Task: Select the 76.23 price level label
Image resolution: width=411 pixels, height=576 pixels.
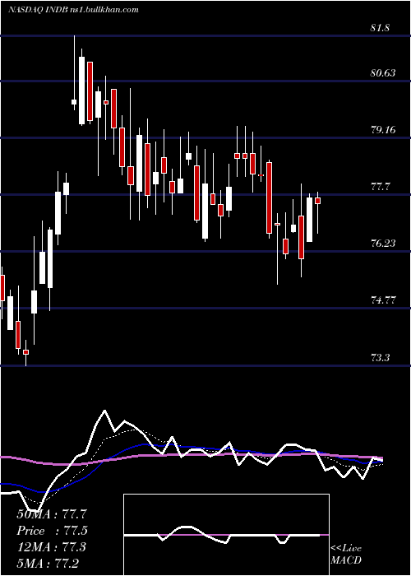Action: click(x=383, y=244)
